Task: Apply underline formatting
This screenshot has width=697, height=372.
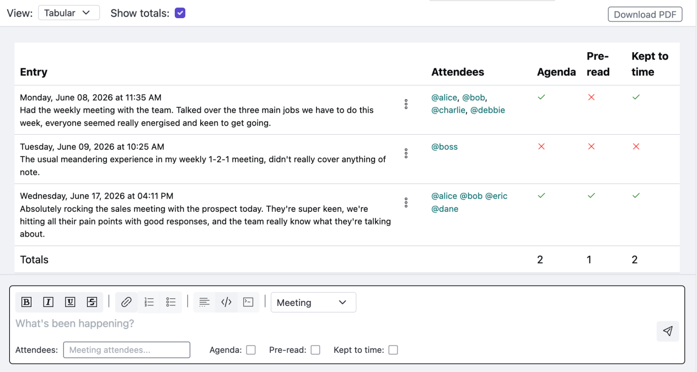Action: 70,302
